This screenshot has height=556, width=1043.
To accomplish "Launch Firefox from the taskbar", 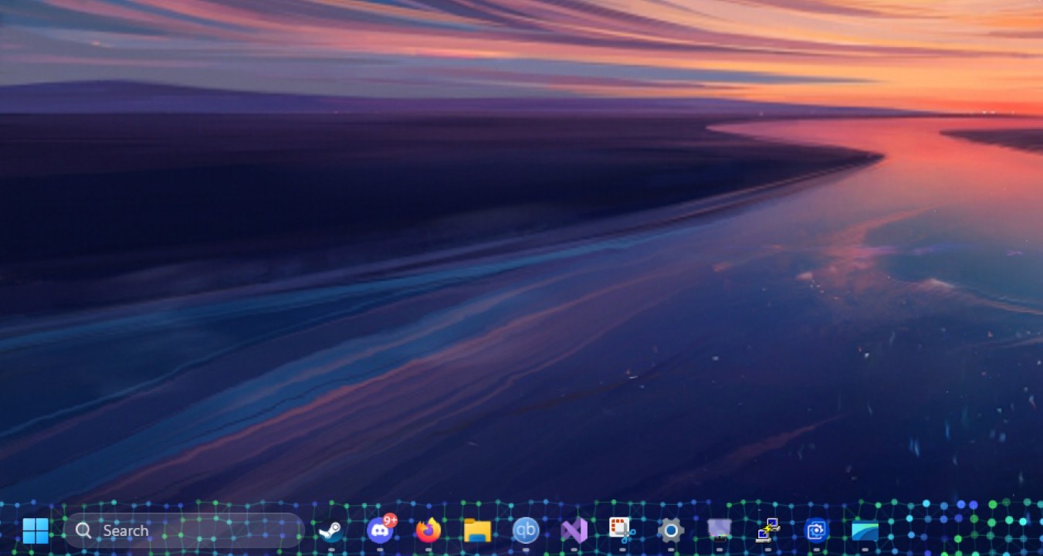I will 428,531.
